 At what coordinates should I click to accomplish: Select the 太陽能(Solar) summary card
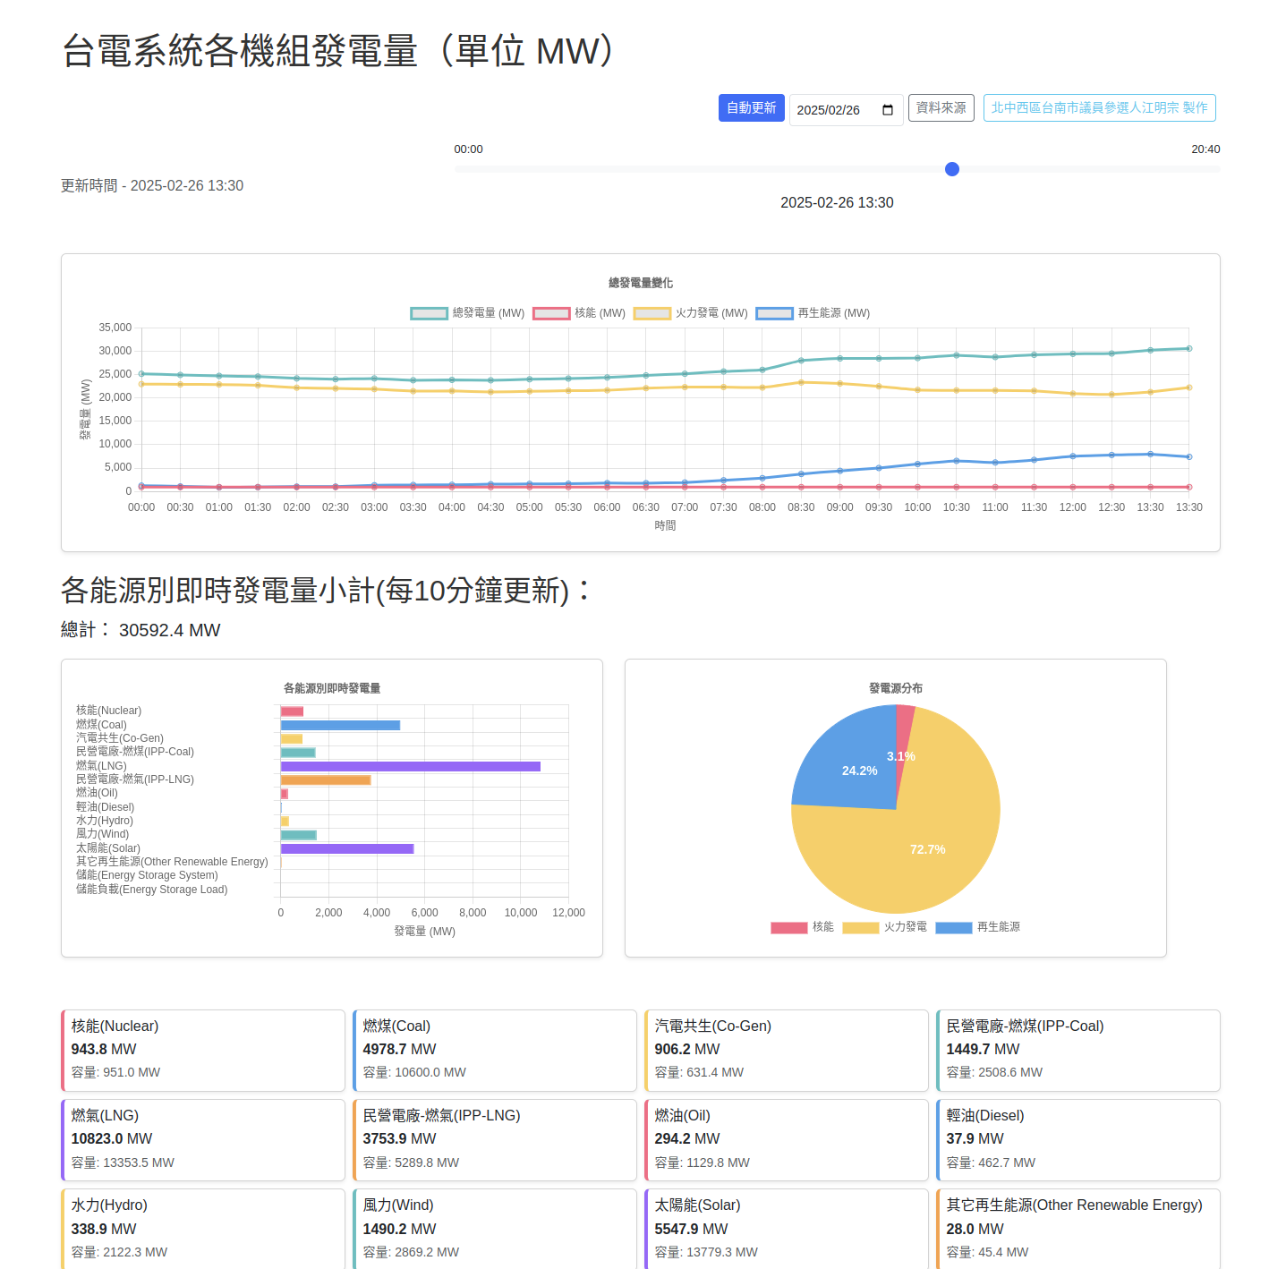[787, 1229]
